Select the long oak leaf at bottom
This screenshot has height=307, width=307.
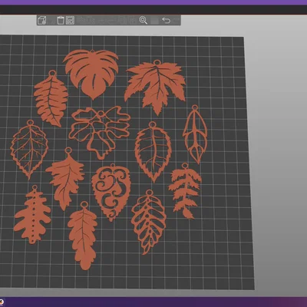point(83,236)
